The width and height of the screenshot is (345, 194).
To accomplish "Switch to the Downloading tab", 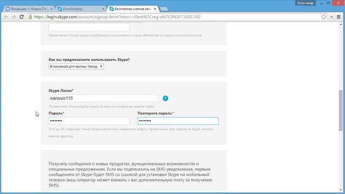I will (81, 9).
